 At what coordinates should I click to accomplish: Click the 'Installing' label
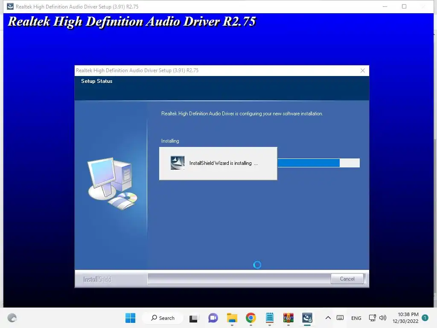pyautogui.click(x=170, y=141)
